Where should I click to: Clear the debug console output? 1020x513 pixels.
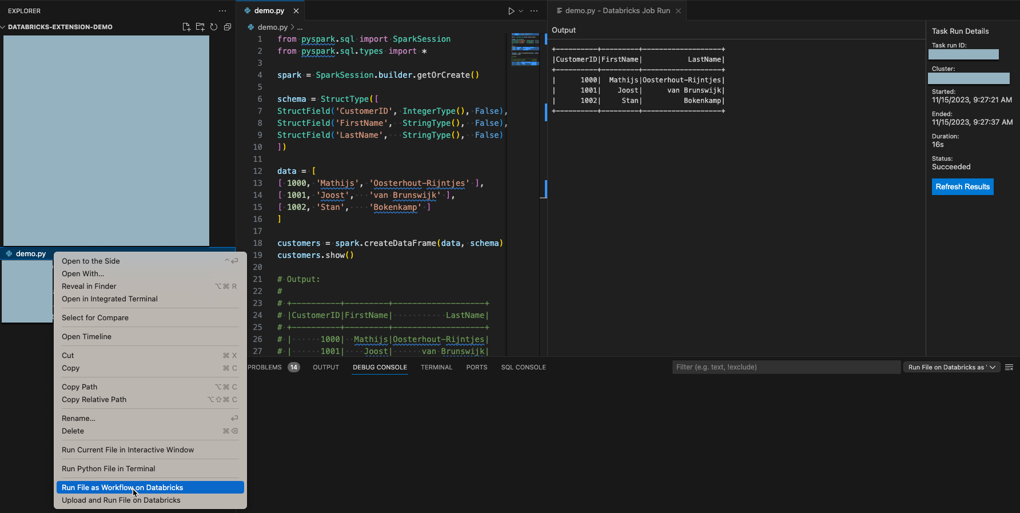pos(1009,367)
